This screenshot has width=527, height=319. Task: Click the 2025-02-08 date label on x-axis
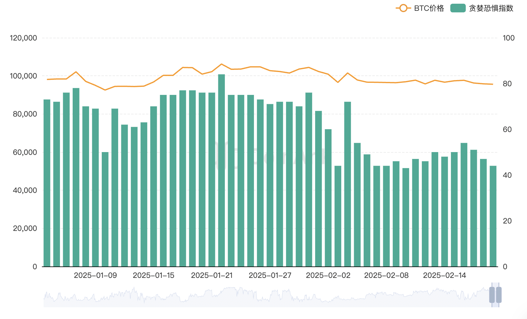coord(386,275)
